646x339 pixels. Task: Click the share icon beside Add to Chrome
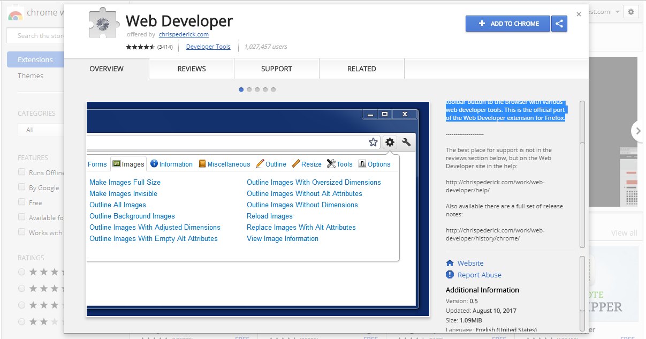(559, 24)
